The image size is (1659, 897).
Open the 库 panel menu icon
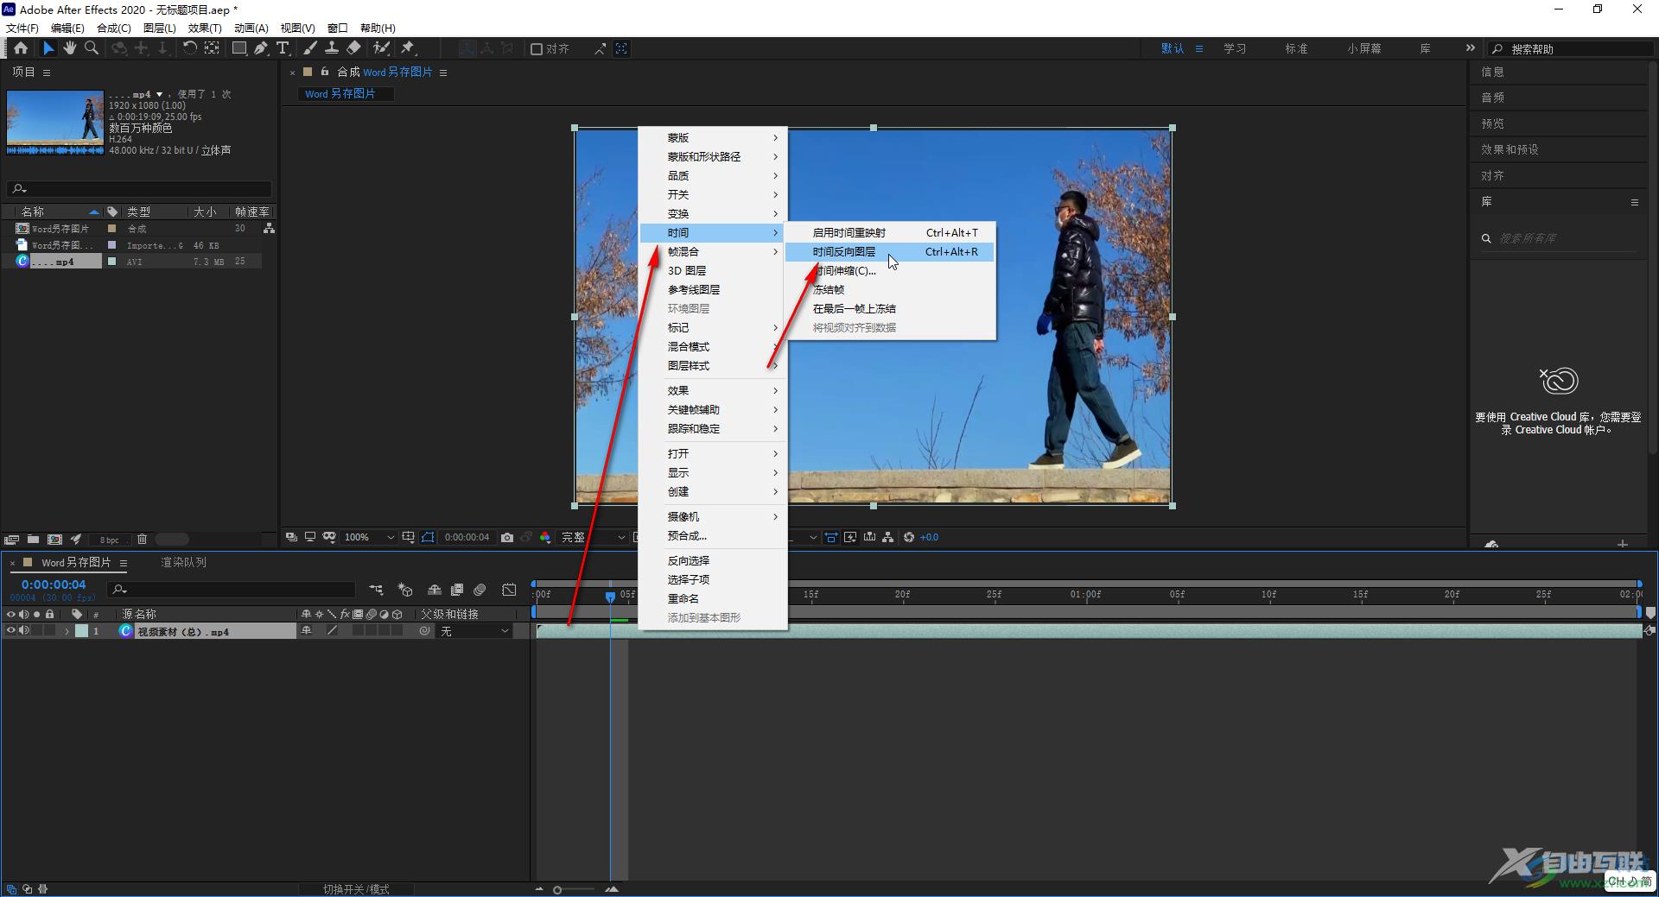(1634, 202)
